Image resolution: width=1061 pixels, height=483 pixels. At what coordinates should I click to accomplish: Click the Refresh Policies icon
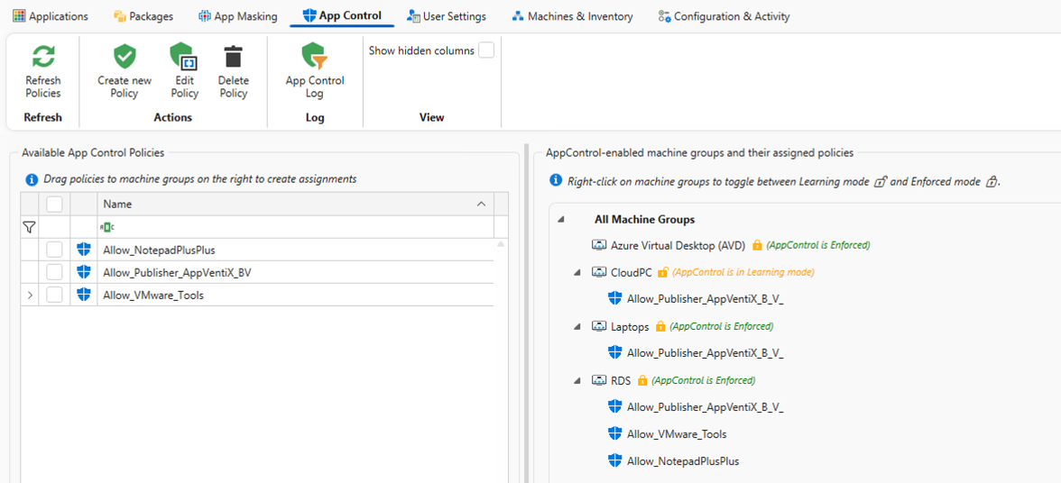tap(42, 58)
